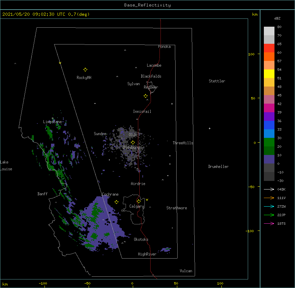Click the HighRiver label

point(147,254)
